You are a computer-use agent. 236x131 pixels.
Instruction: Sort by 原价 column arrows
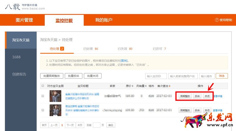(132, 86)
